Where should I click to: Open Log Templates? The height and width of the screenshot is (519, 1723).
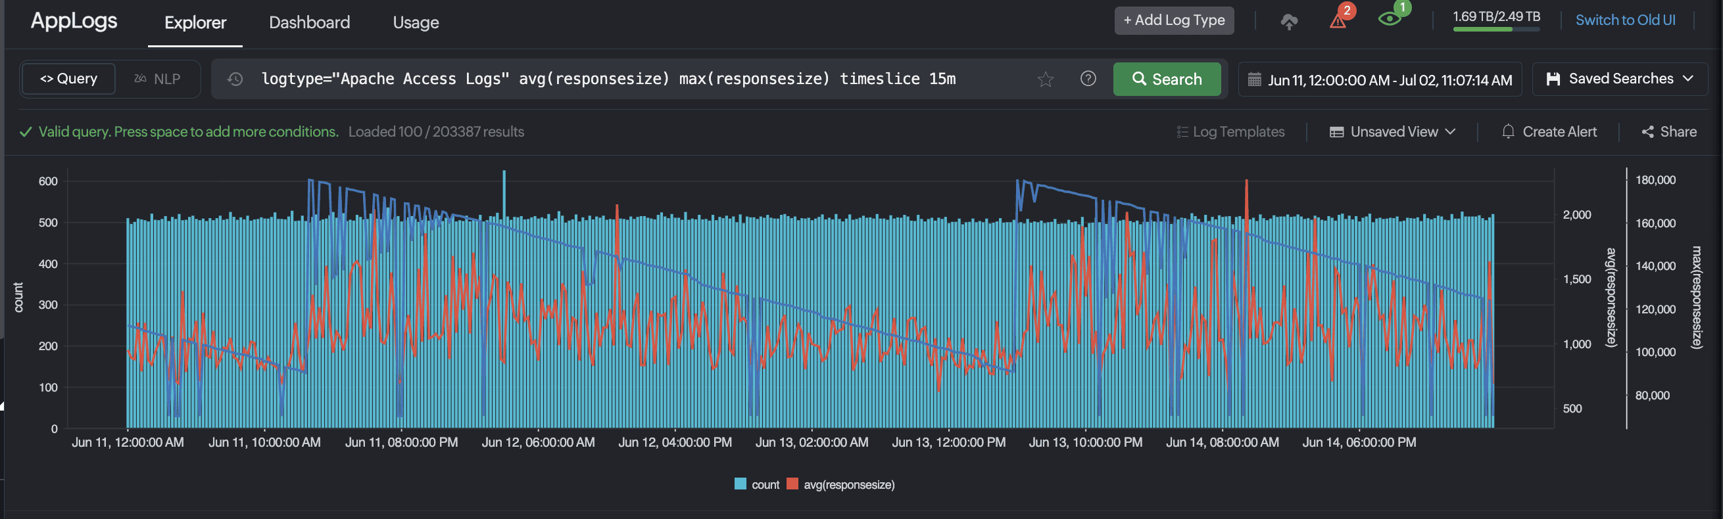click(x=1230, y=131)
